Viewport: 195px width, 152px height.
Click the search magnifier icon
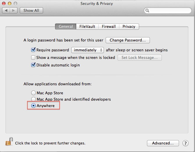point(148,10)
